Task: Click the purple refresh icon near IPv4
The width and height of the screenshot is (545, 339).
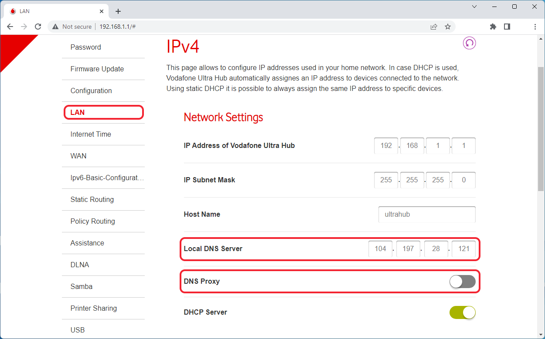Action: click(469, 43)
